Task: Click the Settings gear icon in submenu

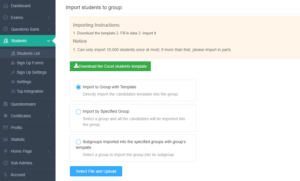Action: (13, 82)
